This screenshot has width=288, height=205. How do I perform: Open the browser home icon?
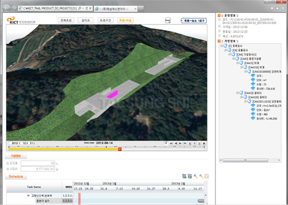coord(272,8)
